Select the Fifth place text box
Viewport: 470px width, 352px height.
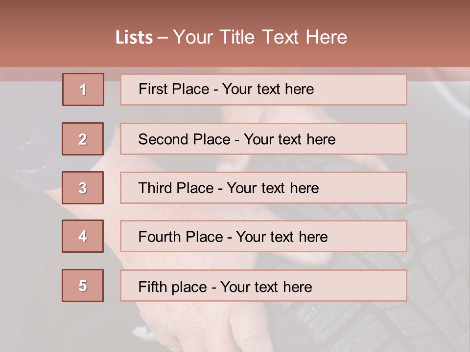263,286
